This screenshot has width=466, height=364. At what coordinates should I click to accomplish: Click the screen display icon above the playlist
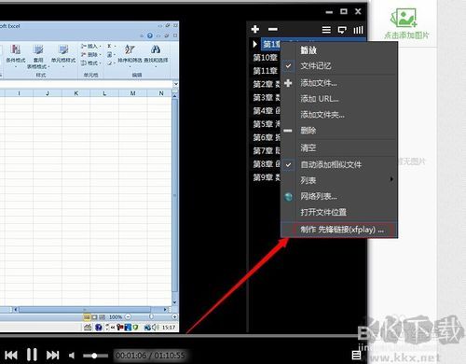(342, 30)
